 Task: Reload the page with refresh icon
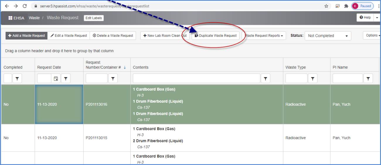[25, 6]
